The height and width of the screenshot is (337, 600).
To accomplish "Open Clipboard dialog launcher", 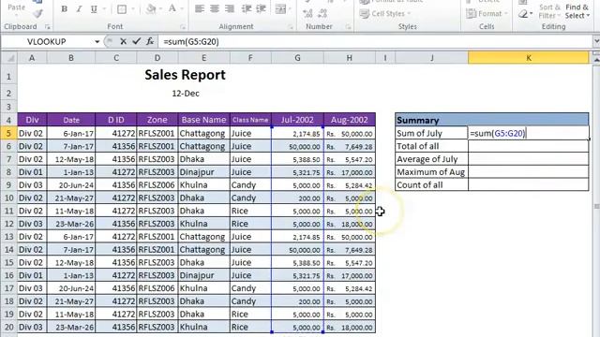I will click(x=48, y=27).
